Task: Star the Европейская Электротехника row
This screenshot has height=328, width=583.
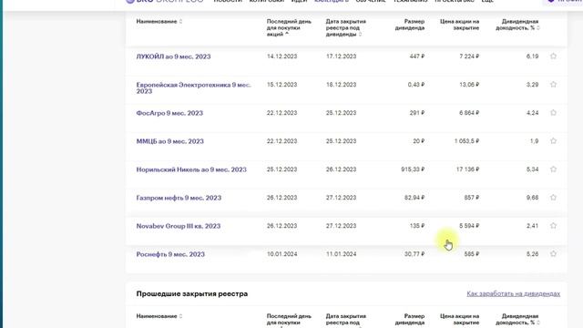Action: point(553,85)
